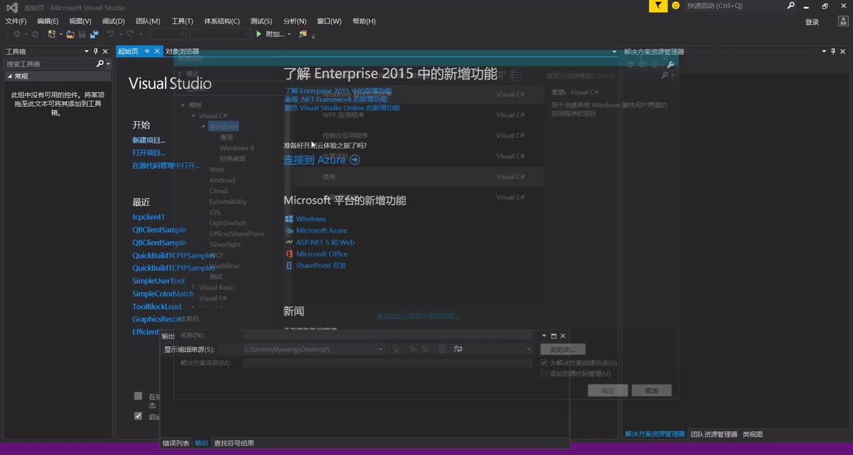Open the 体系结构(C) menu
The height and width of the screenshot is (455, 853).
click(x=222, y=21)
